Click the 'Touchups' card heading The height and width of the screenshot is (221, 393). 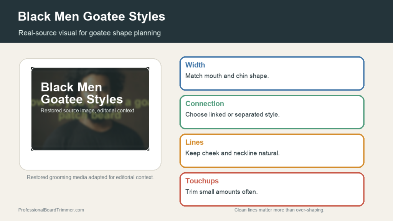[202, 181]
